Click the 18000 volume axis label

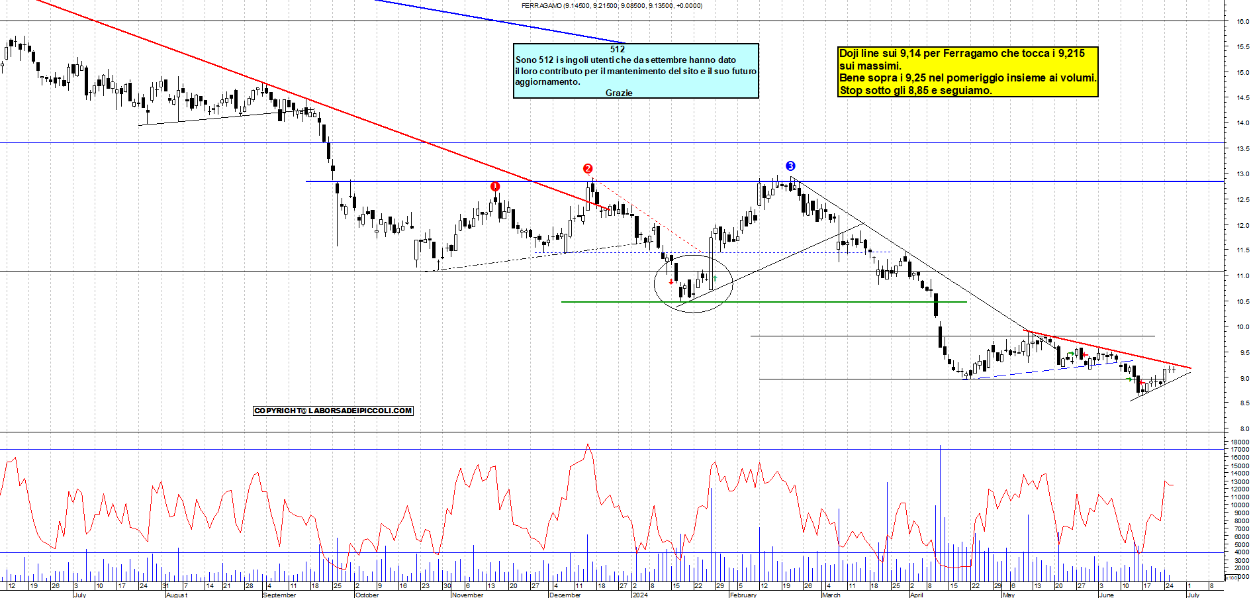(x=1240, y=442)
